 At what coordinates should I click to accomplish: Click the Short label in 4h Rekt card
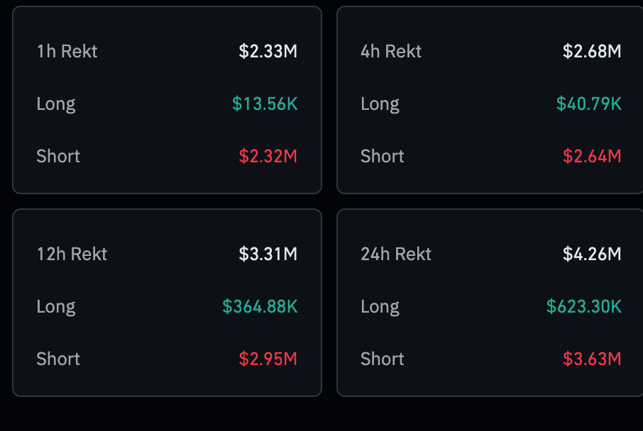tap(383, 157)
